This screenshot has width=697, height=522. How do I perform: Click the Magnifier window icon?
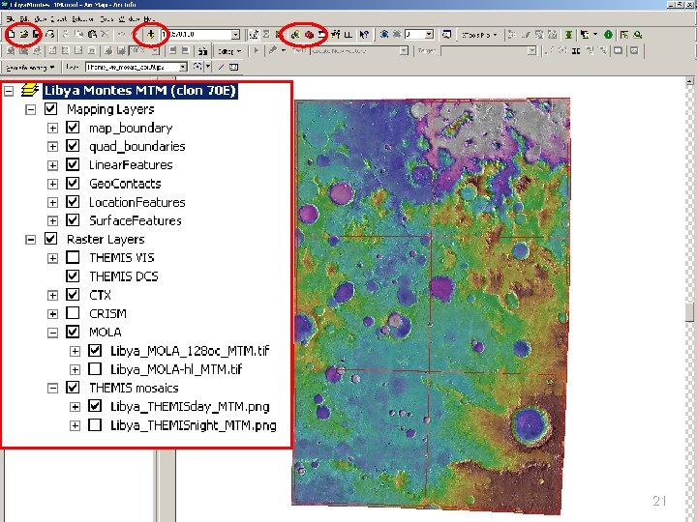point(446,34)
